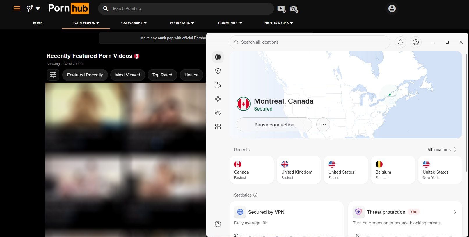The height and width of the screenshot is (237, 469).
Task: Click the 'Showing 1-32 of 20000' text
Action: pos(64,64)
